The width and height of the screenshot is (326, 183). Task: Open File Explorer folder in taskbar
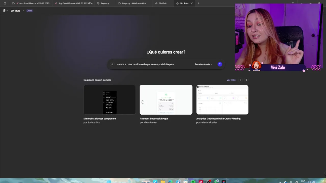[162, 181]
